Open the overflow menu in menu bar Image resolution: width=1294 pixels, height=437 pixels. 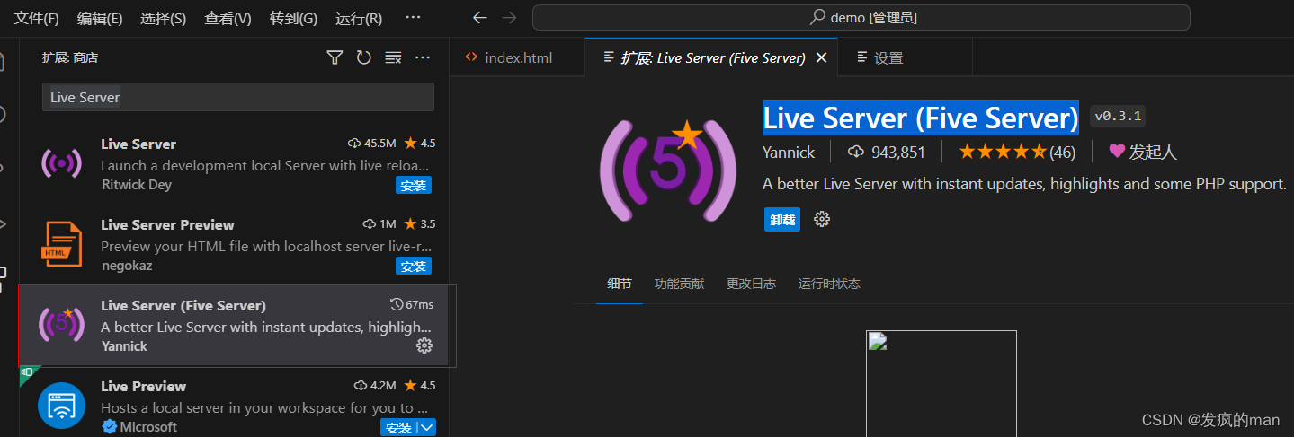pyautogui.click(x=413, y=18)
